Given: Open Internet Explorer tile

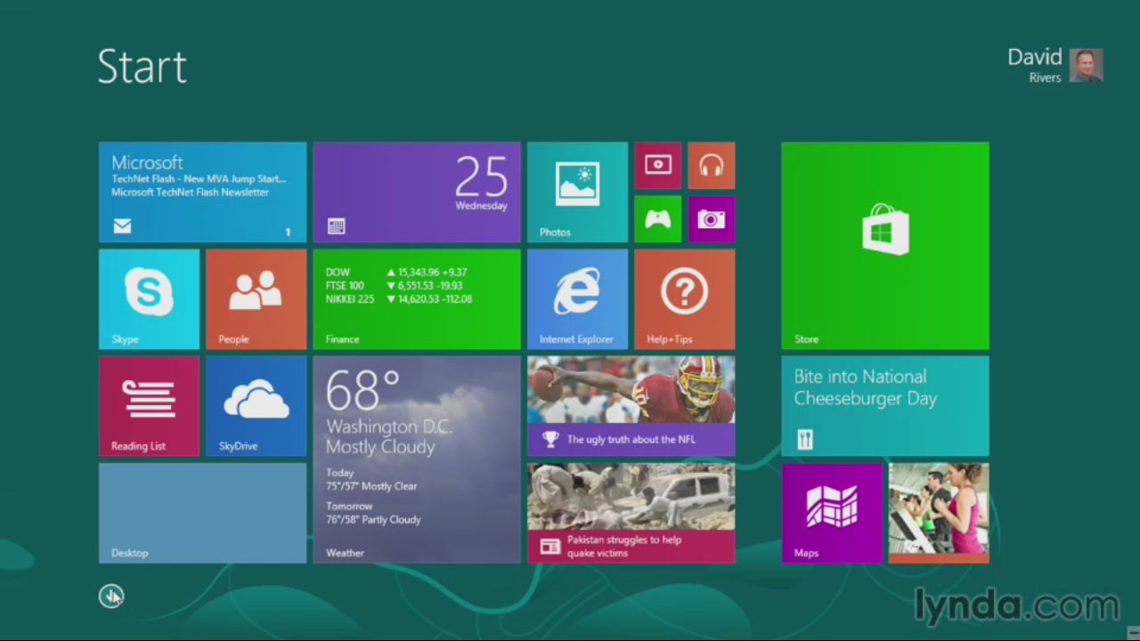Looking at the screenshot, I should point(577,298).
